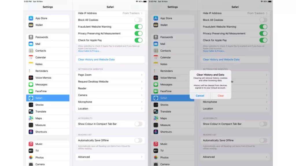Tap Wallet icon in left iPad screen
Screen dimensions: 296x166
coord(31,25)
